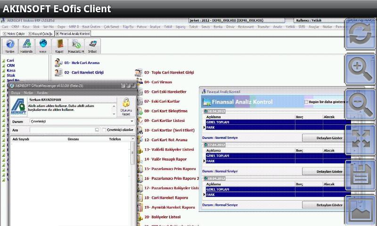Click the AKINSOFT logo in OfficeMessenger
The height and width of the screenshot is (226, 377).
[x=18, y=106]
